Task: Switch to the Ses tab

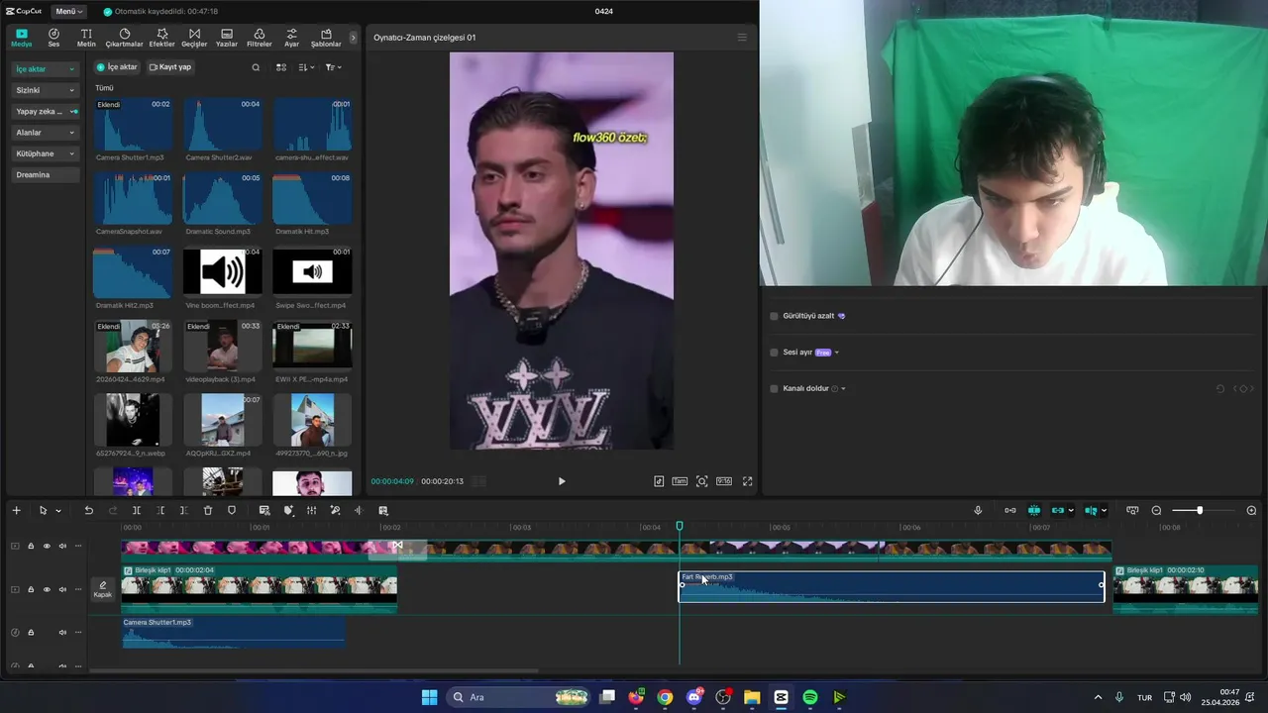Action: tap(53, 38)
